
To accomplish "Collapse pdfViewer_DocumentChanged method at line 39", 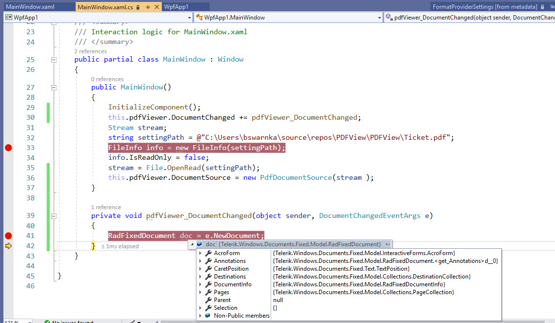I will click(54, 215).
